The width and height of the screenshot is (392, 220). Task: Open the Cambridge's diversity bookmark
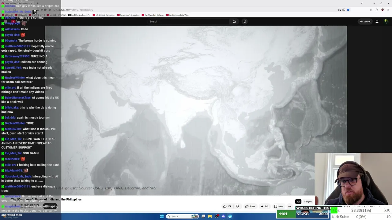(x=128, y=15)
